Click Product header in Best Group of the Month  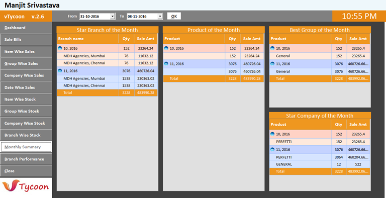300,39
